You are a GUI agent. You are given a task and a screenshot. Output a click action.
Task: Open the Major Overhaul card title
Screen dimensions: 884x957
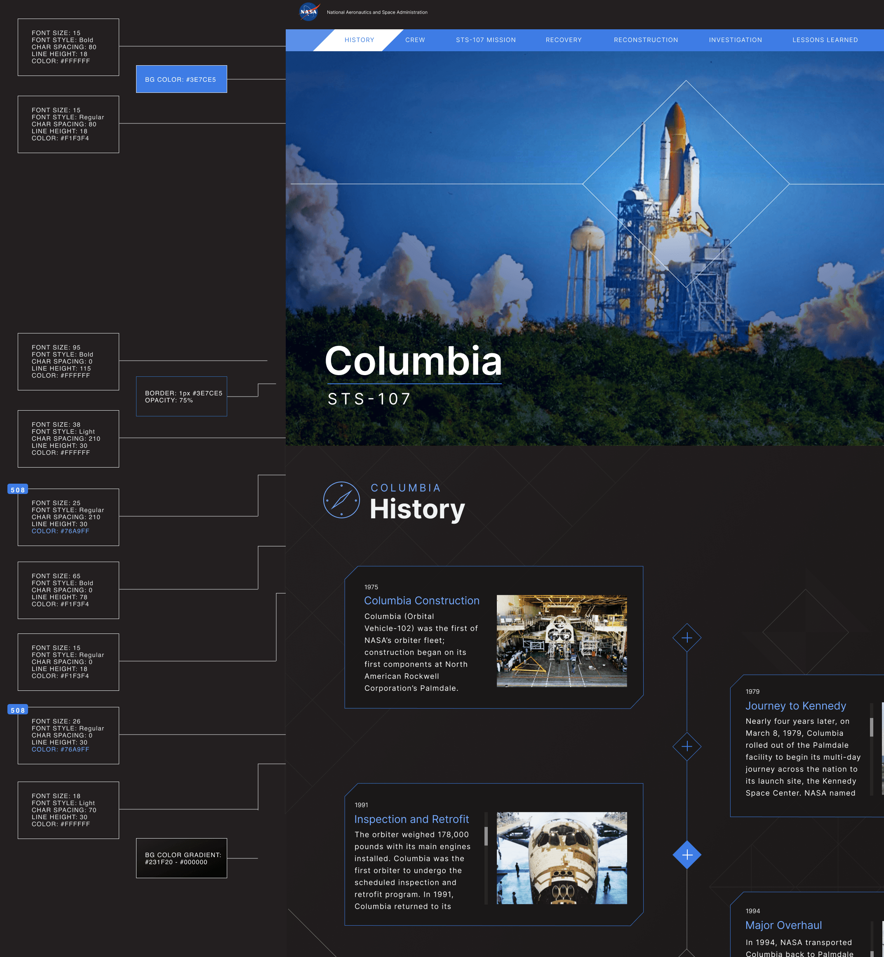point(783,925)
